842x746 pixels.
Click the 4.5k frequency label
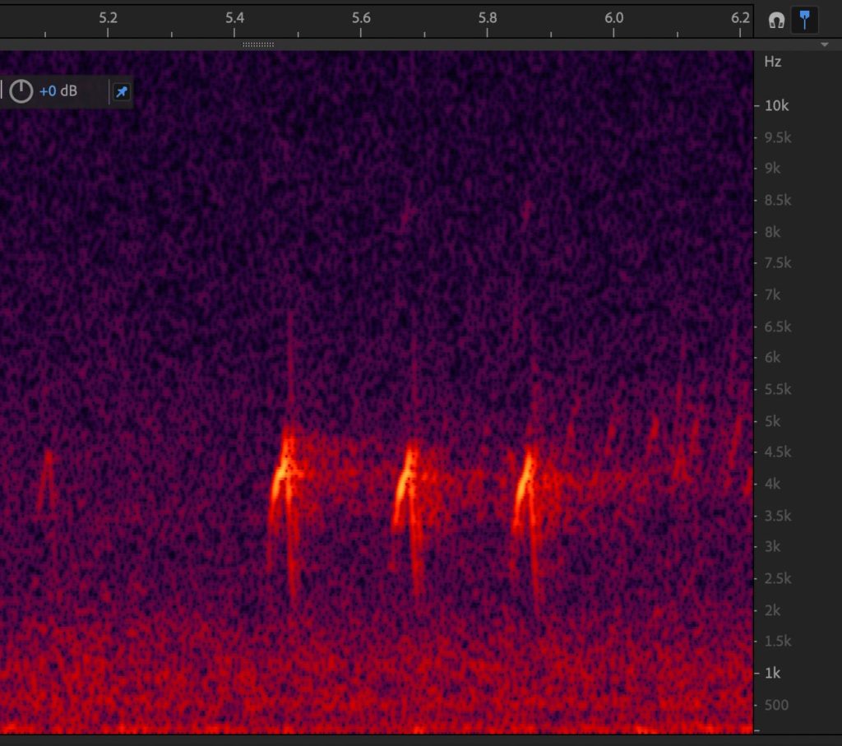coord(778,452)
